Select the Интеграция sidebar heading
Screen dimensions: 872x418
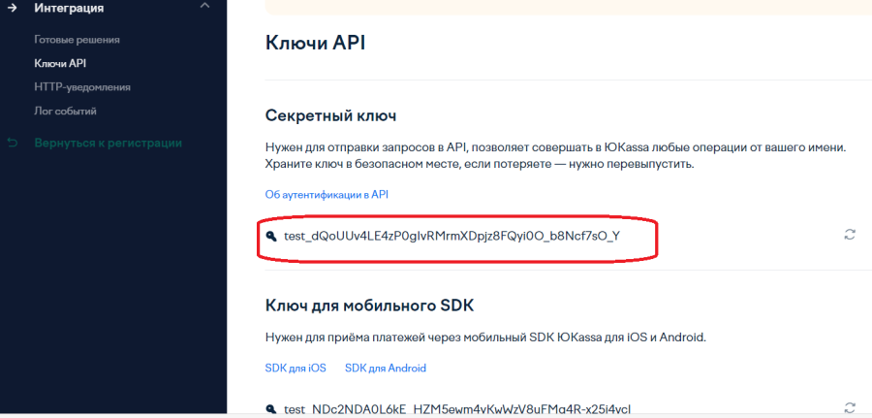[69, 8]
